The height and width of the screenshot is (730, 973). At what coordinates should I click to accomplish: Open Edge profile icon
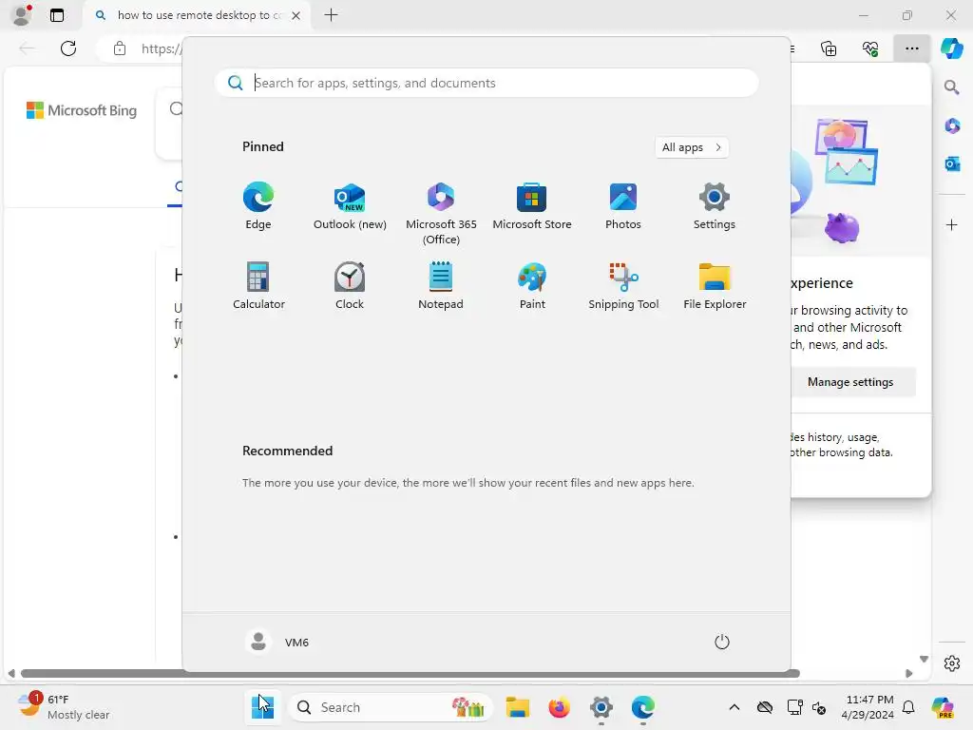(x=22, y=15)
